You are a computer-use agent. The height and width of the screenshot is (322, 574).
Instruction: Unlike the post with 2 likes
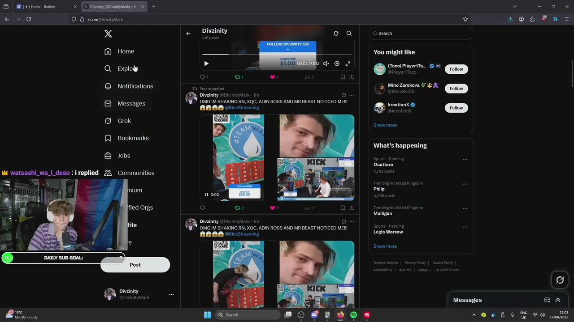point(274,208)
